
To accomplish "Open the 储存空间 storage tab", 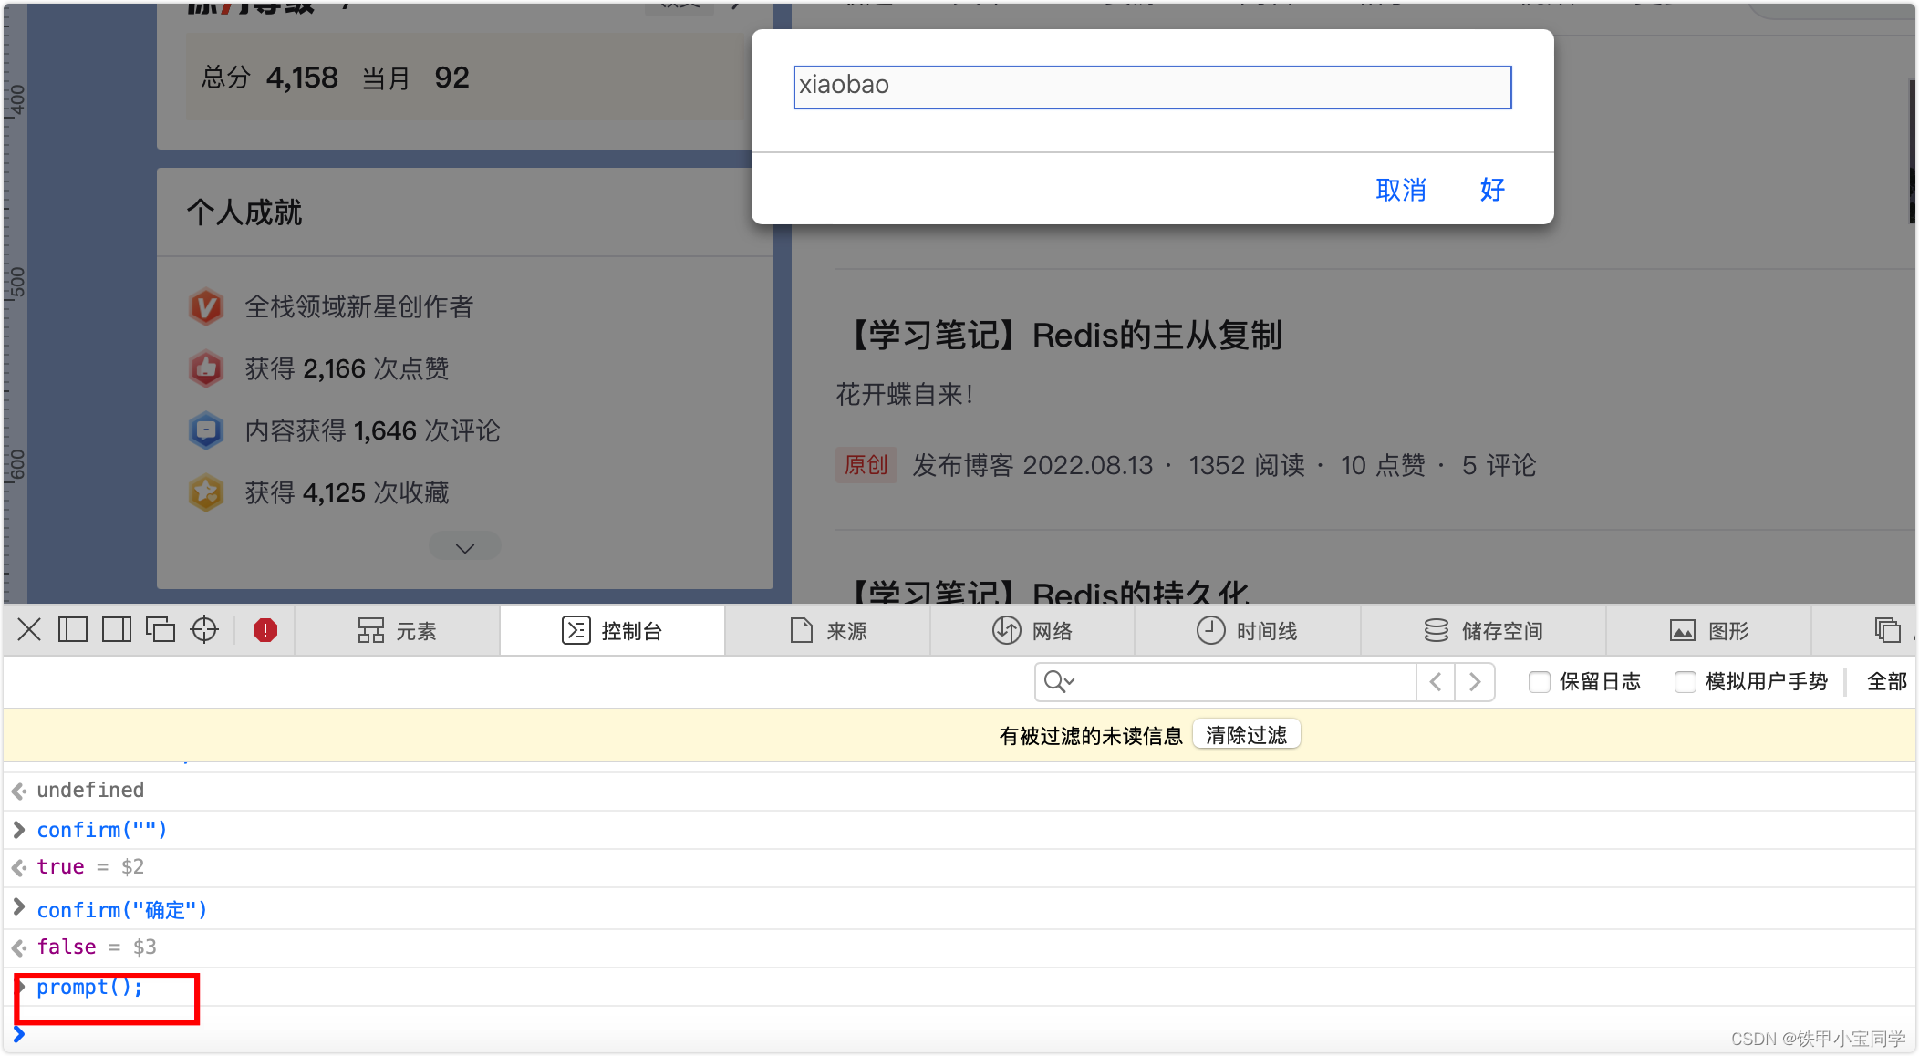I will [1483, 631].
